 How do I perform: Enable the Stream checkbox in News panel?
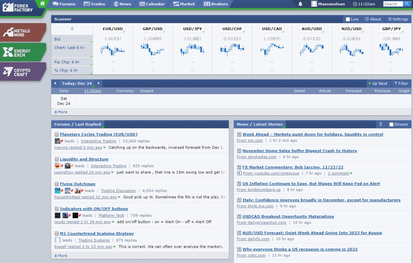coord(392,124)
